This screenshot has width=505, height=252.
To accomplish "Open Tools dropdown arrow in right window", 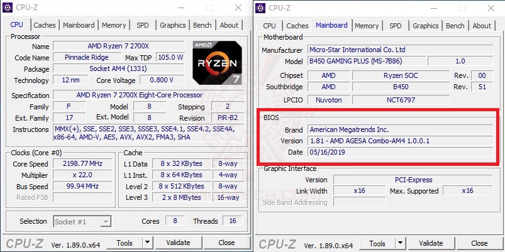I will 400,243.
